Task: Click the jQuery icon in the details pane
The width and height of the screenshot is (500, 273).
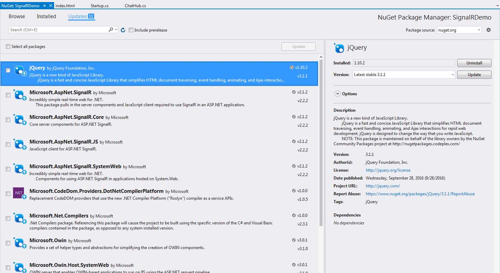Action: click(339, 48)
